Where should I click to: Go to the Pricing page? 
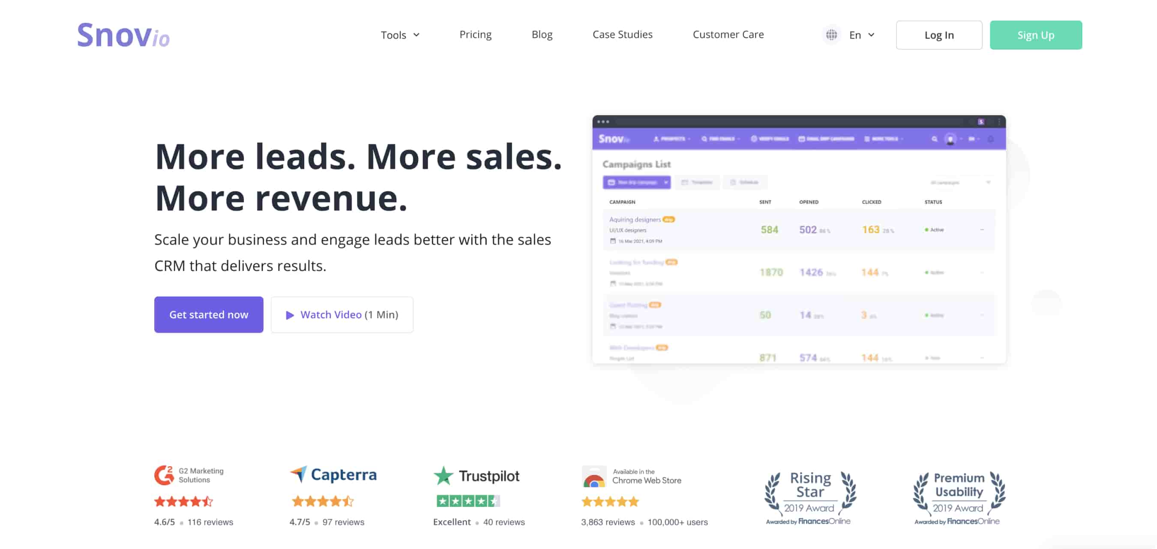[475, 34]
